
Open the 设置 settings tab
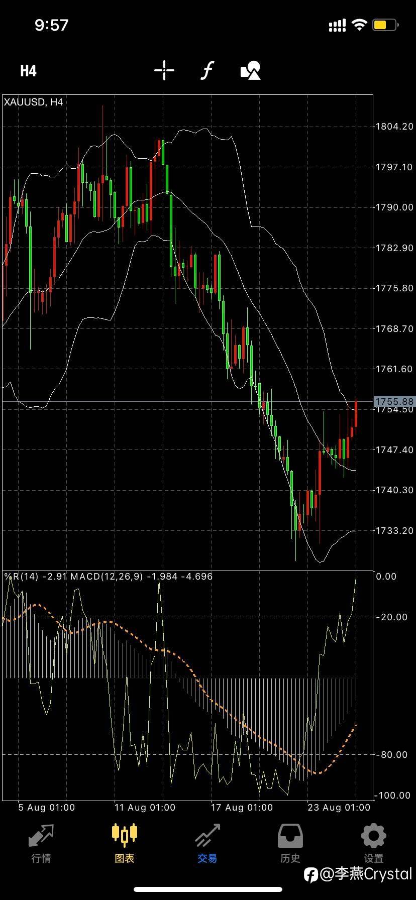click(373, 843)
